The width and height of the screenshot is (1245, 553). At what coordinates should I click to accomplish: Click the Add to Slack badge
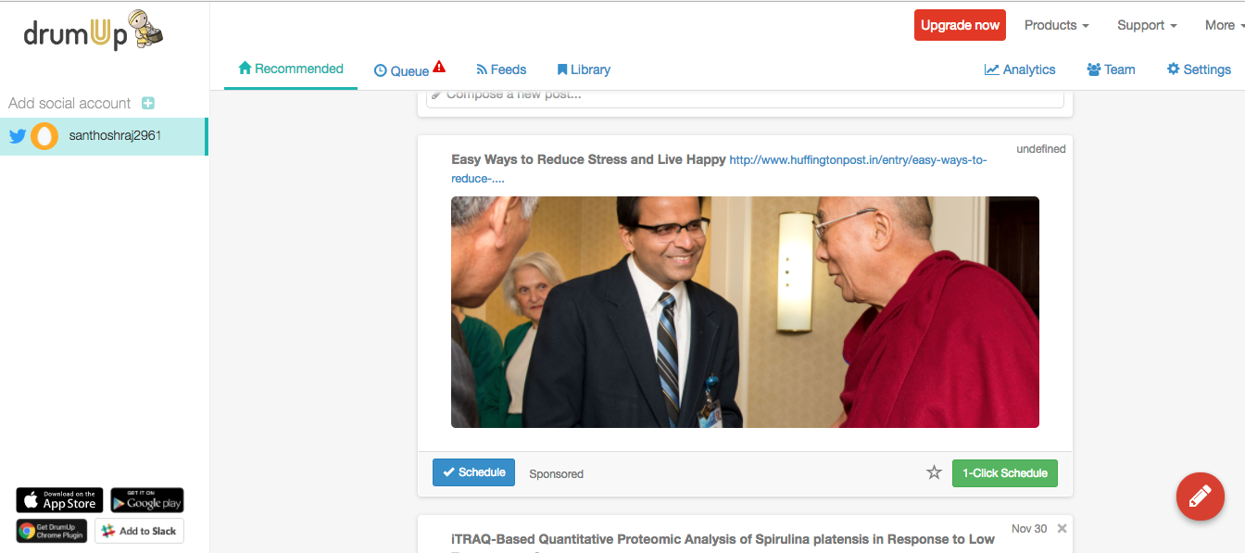(139, 531)
